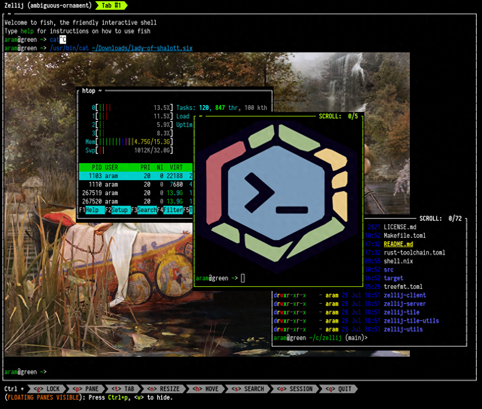This screenshot has width=482, height=409.
Task: Click QUIT in the status bar
Action: (338, 389)
